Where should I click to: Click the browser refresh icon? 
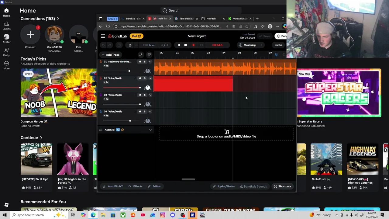(x=108, y=26)
